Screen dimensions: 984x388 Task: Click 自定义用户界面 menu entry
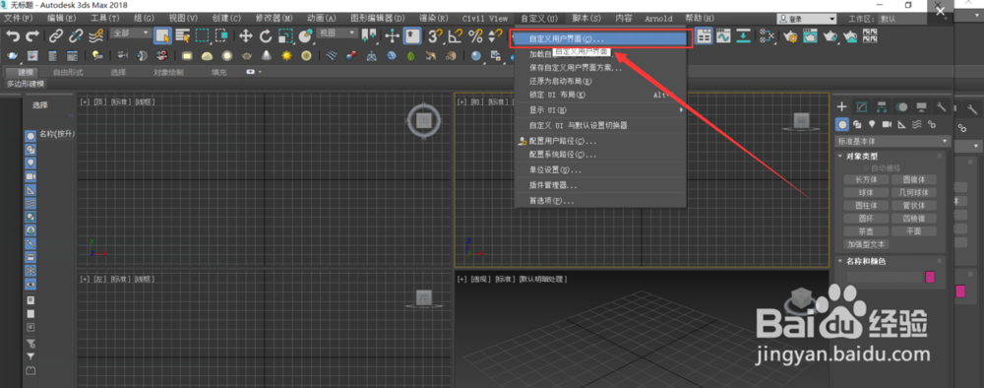600,39
